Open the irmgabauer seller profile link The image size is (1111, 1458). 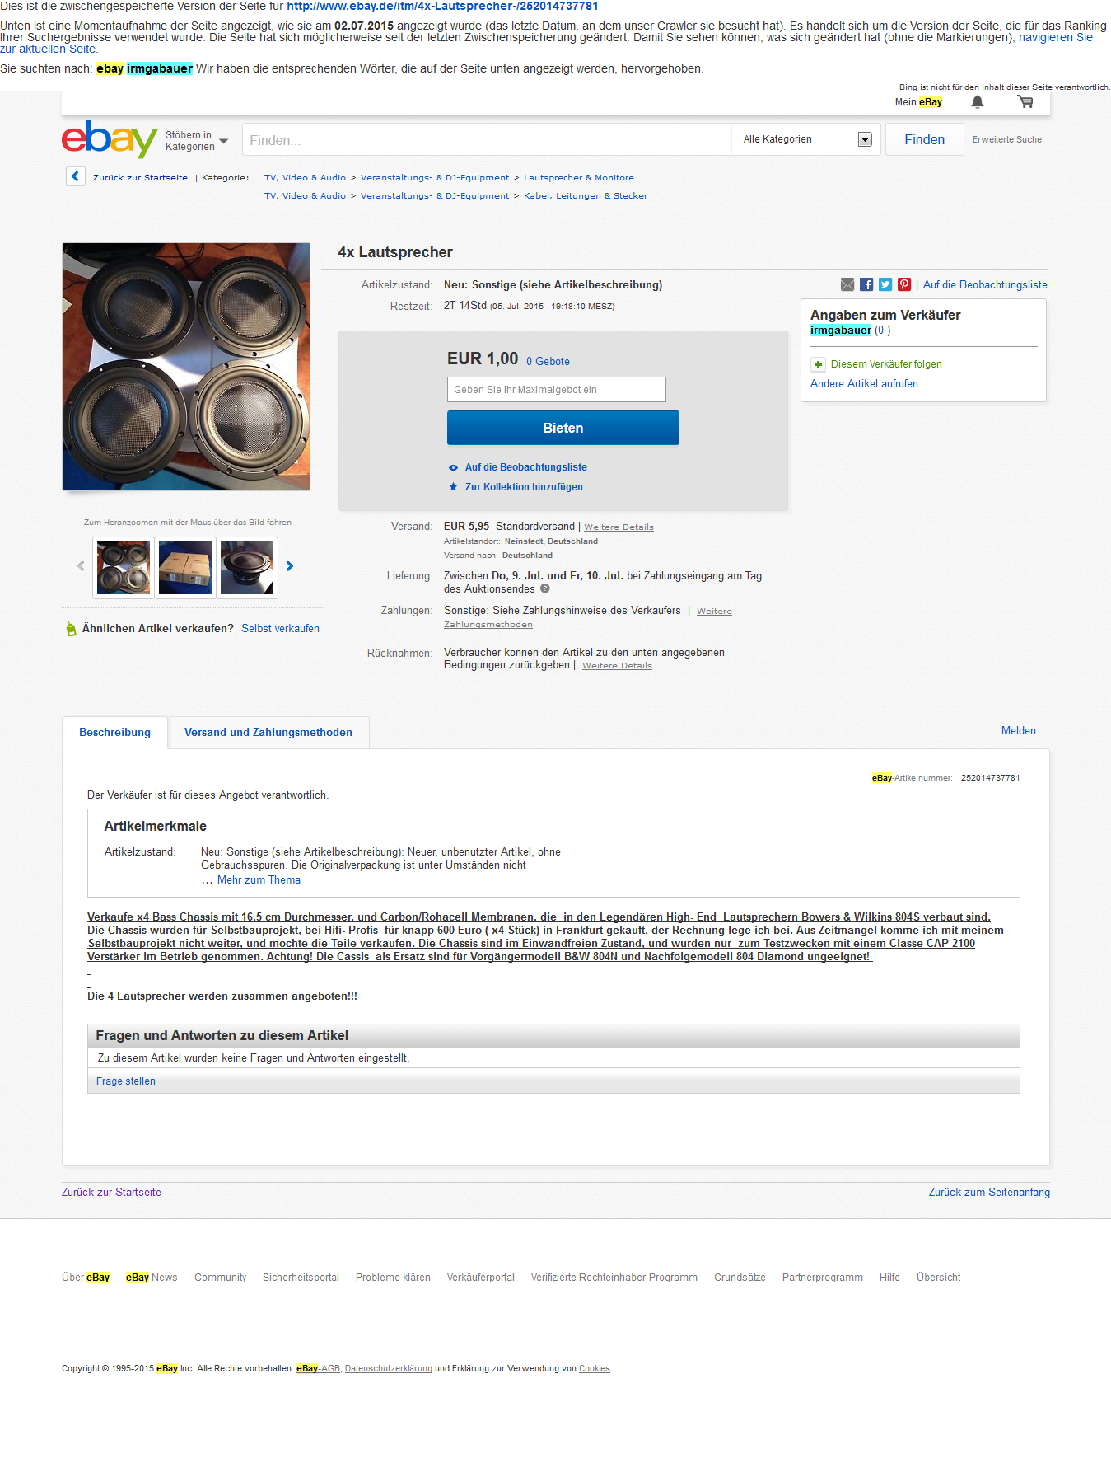[840, 331]
